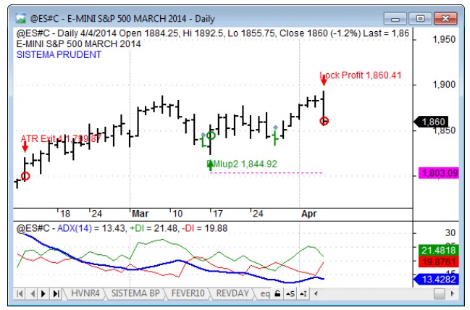Switch to the FEVER10 sheet tab
This screenshot has height=310, width=470.
tap(188, 293)
